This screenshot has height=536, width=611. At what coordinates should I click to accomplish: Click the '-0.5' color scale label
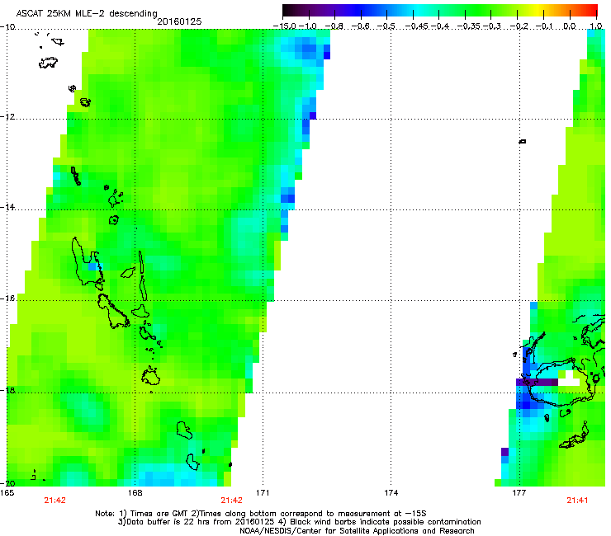click(x=386, y=26)
